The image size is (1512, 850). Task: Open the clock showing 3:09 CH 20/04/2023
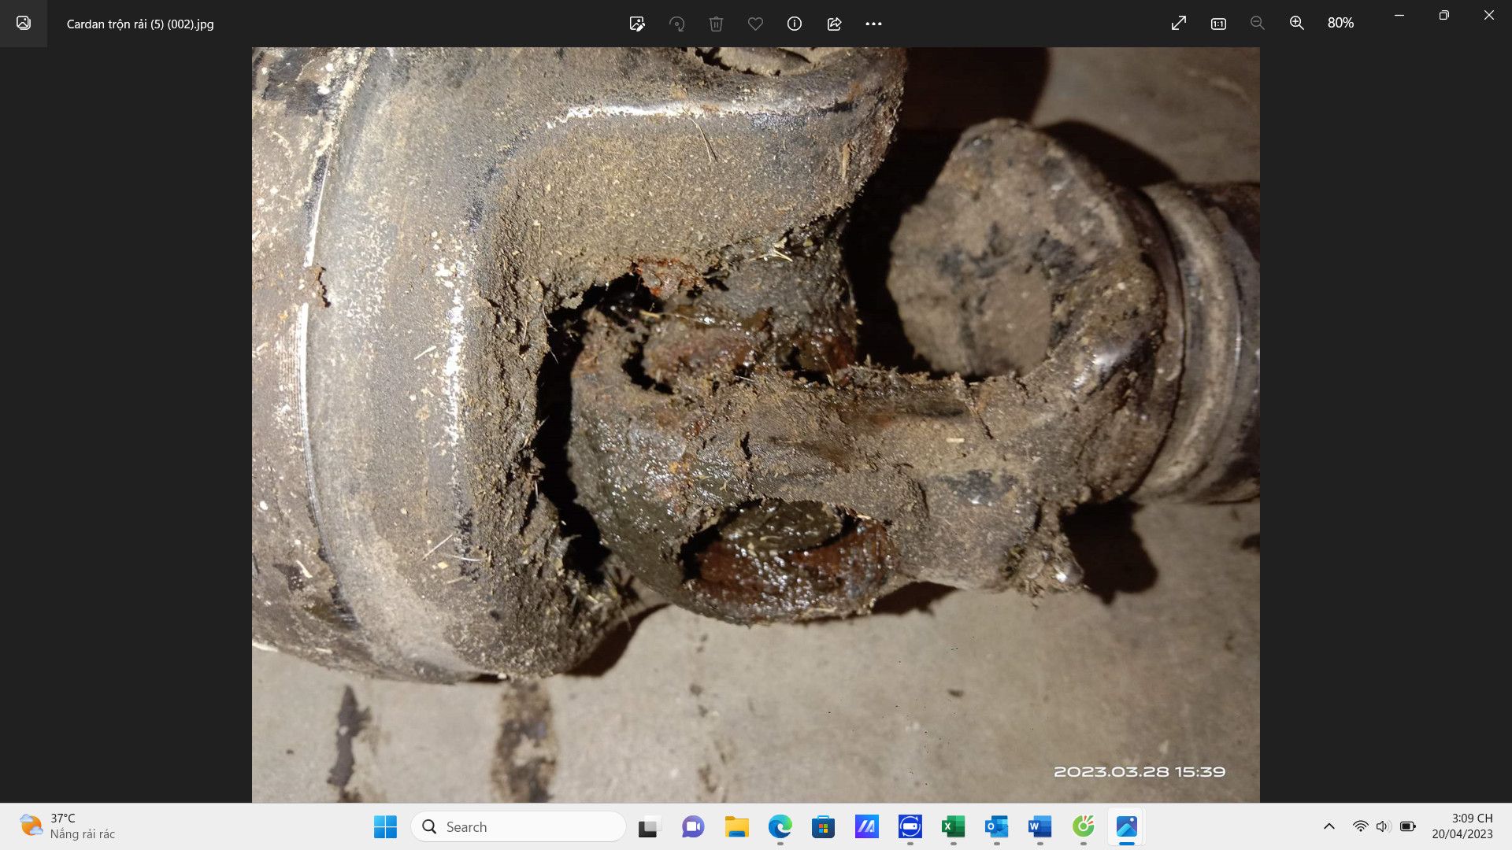pyautogui.click(x=1462, y=826)
